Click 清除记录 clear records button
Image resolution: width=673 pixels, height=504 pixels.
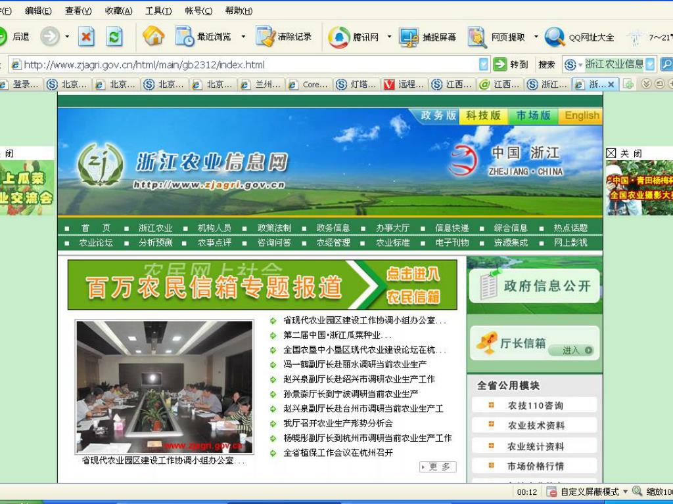[x=284, y=37]
